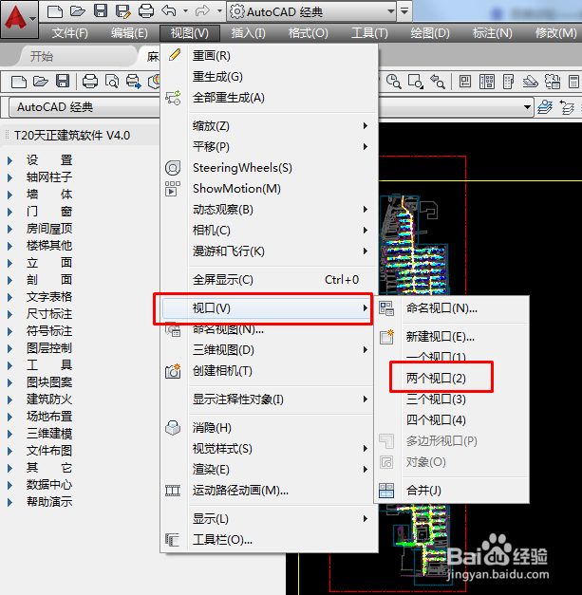582x595 pixels.
Task: Open the Tool Palettes icon in the toolbar
Action: [508, 82]
